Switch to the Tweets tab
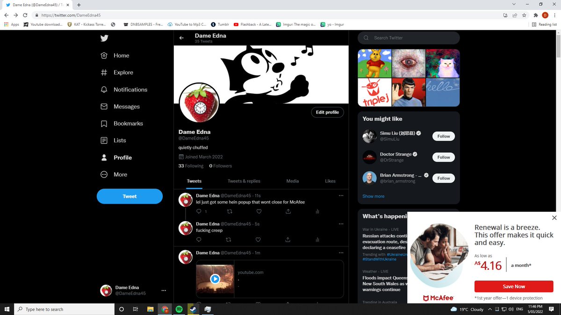Image resolution: width=561 pixels, height=315 pixels. pyautogui.click(x=194, y=181)
